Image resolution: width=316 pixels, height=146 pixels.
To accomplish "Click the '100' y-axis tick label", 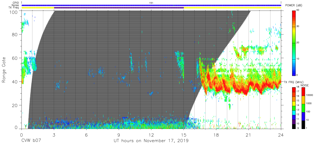I will [14, 12].
